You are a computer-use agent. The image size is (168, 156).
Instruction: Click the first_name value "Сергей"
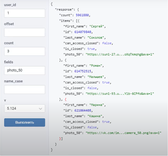[97, 26]
